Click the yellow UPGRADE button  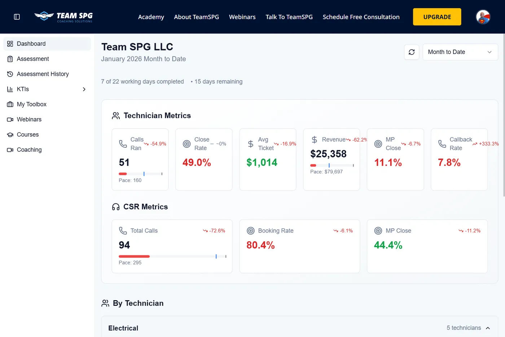coord(437,17)
